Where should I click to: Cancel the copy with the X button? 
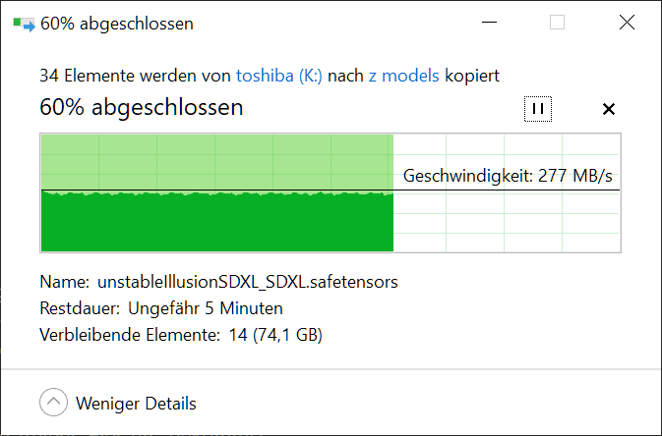608,109
